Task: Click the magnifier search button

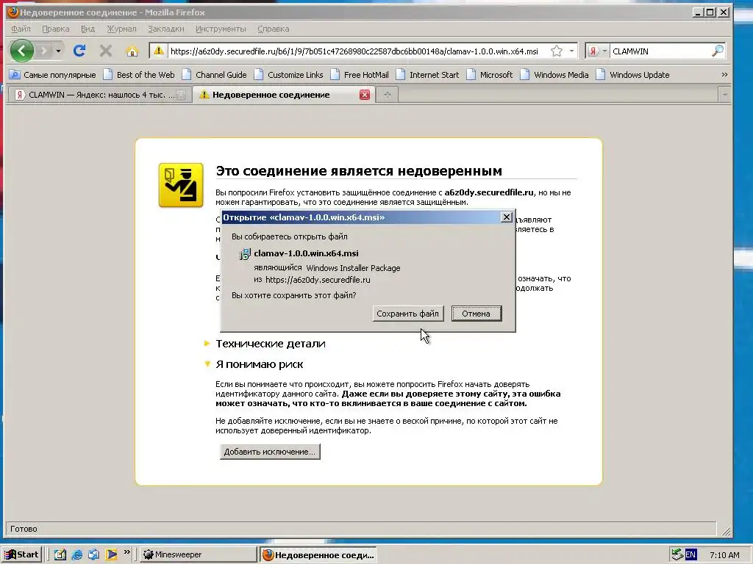Action: click(717, 51)
